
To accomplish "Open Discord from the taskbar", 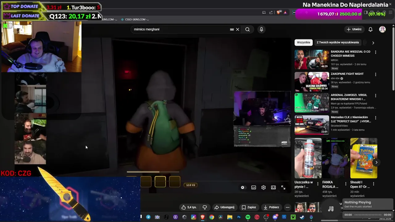I will [275, 217].
